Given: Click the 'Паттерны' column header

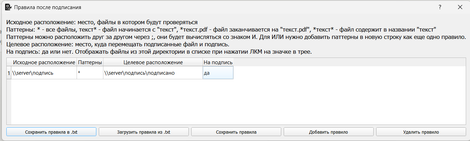Looking at the screenshot, I should (90, 62).
